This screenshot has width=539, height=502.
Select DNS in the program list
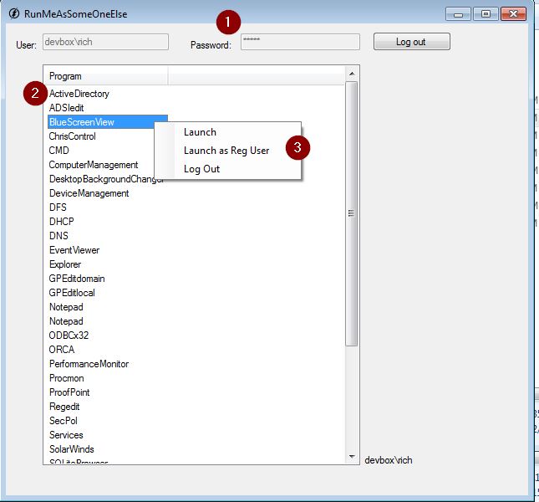58,236
